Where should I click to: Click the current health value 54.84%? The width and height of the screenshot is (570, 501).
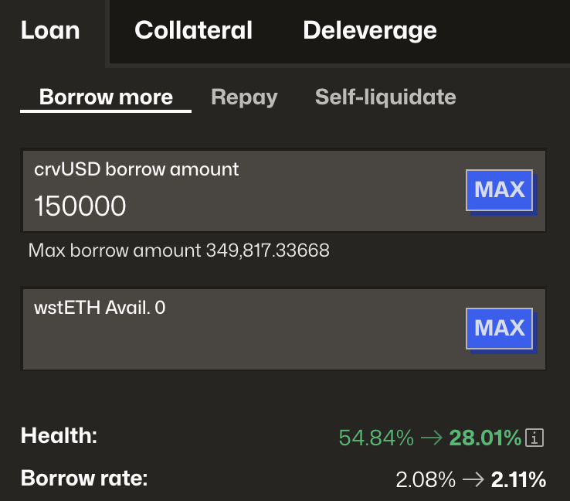[x=376, y=438]
